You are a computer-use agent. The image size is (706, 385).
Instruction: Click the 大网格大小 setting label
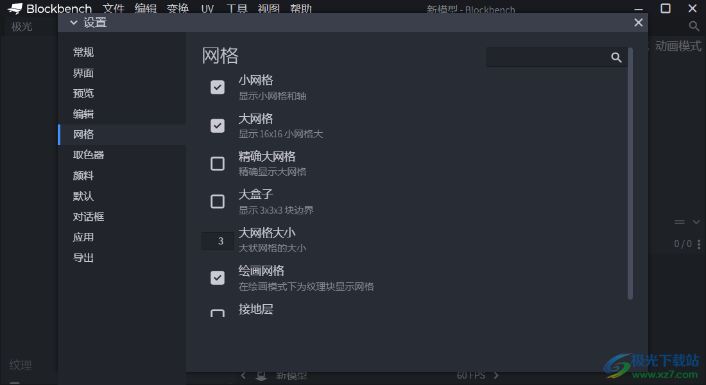[267, 233]
